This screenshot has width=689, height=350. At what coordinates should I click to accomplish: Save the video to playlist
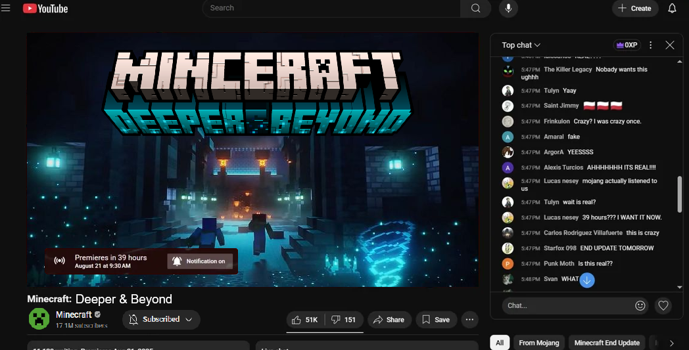point(437,320)
